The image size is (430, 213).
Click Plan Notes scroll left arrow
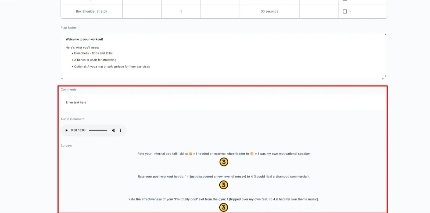point(62,79)
